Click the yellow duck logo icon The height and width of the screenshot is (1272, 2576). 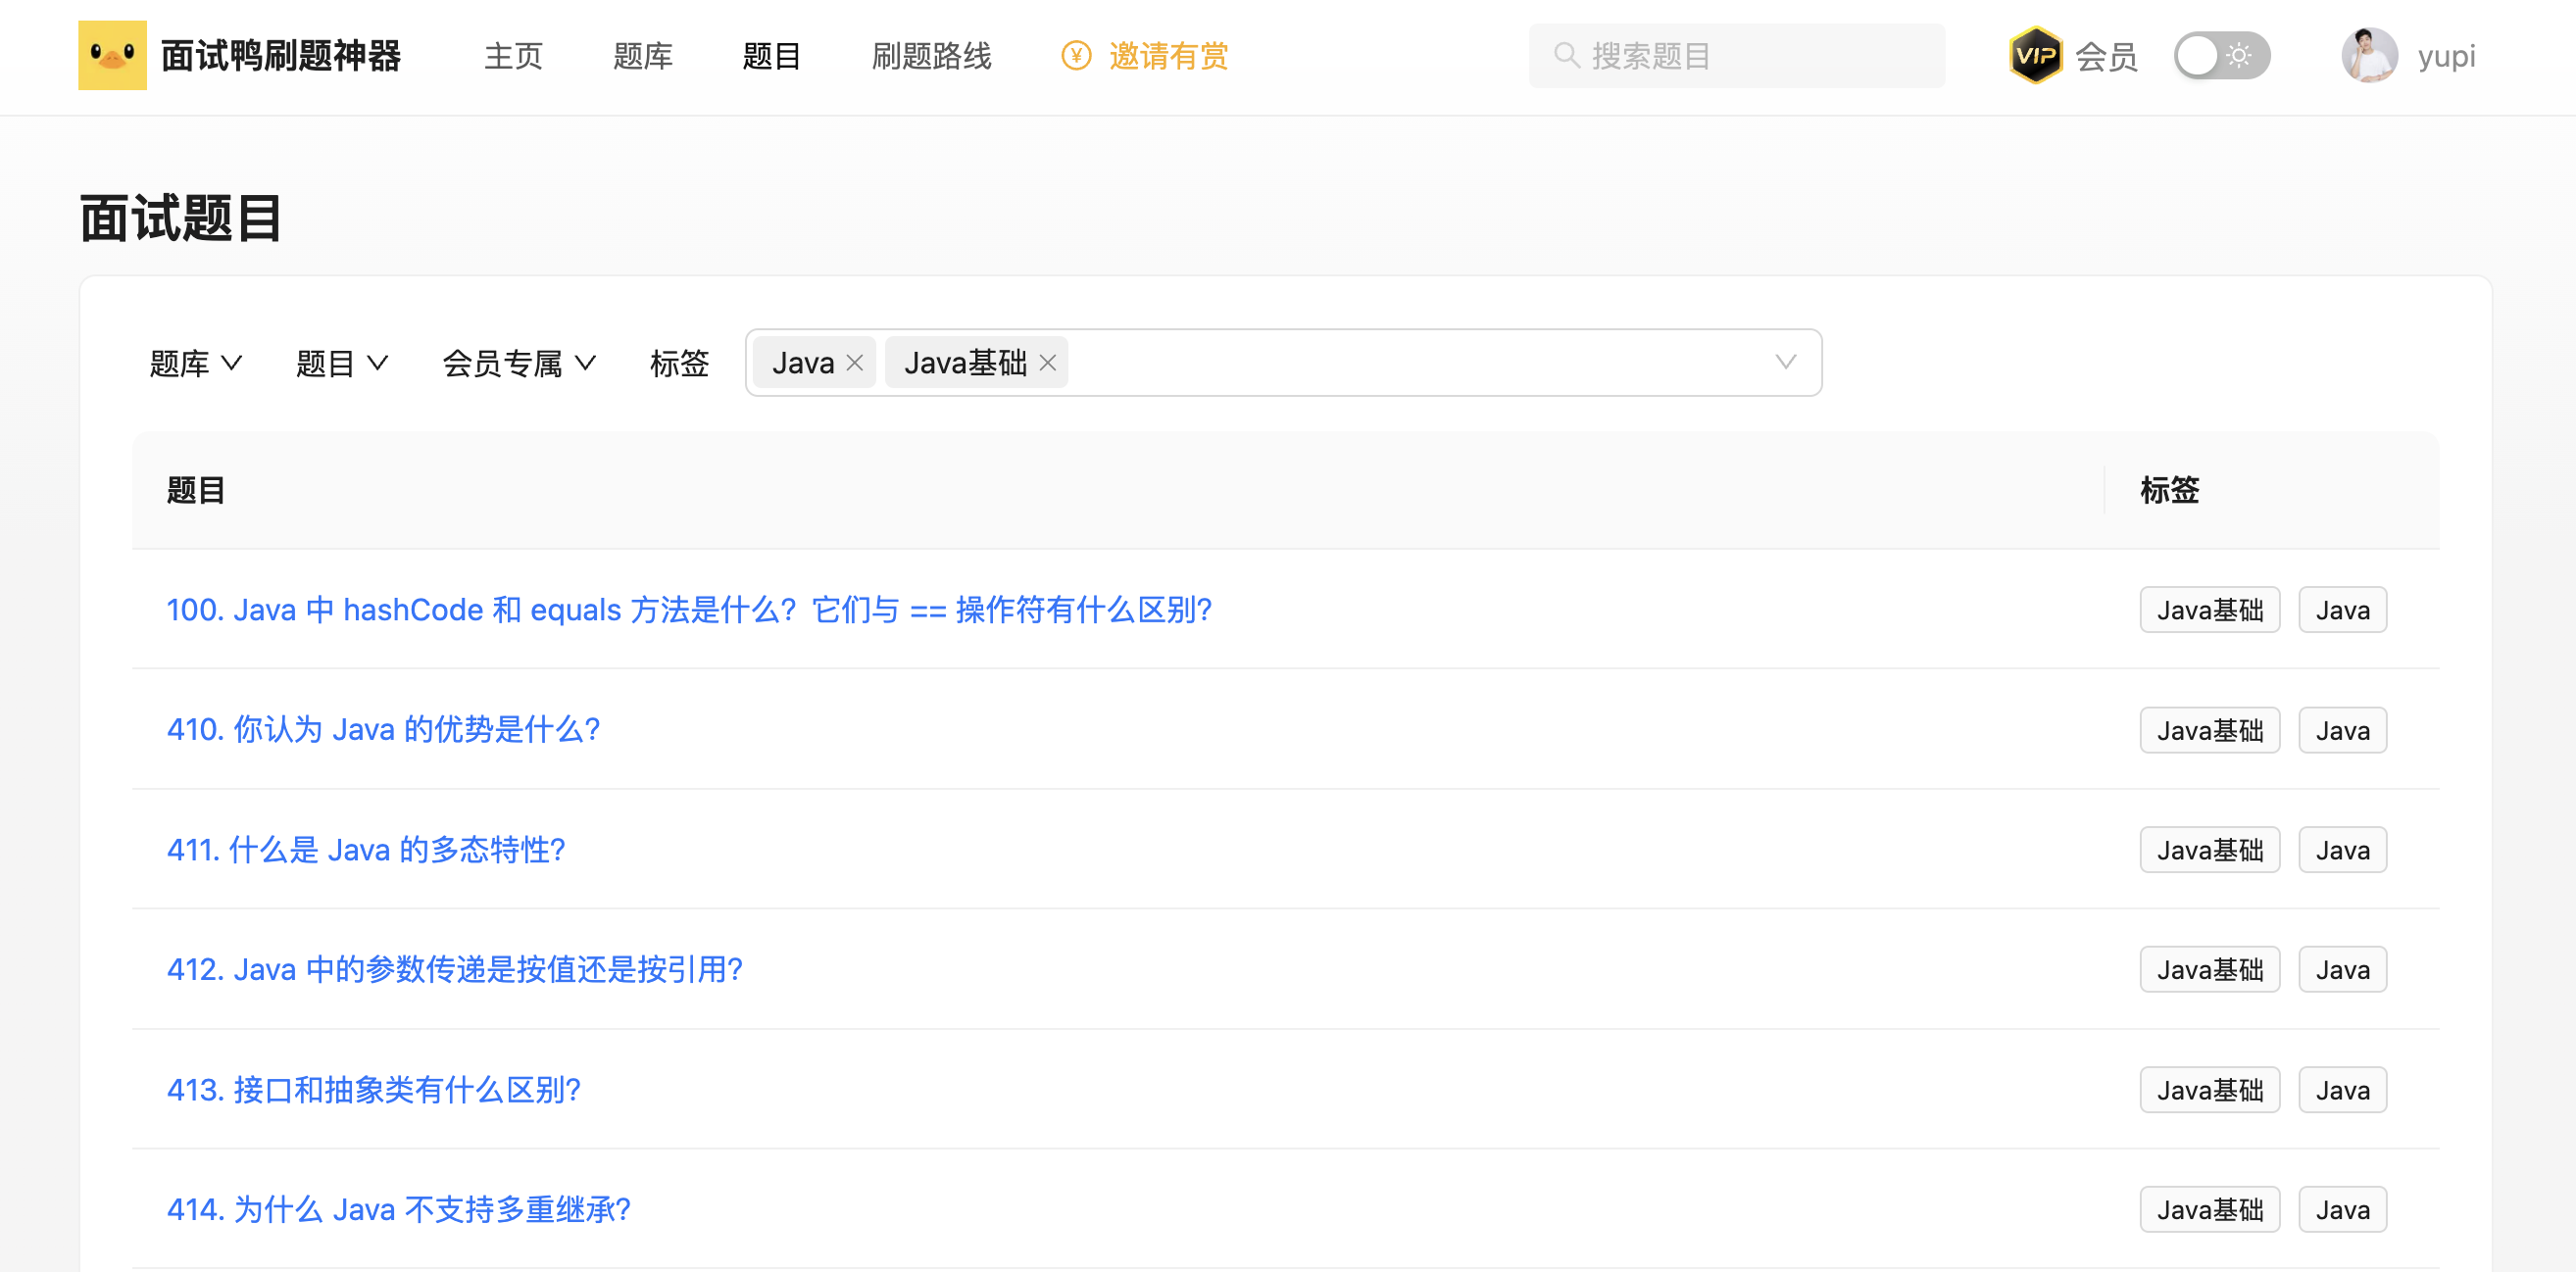[112, 56]
